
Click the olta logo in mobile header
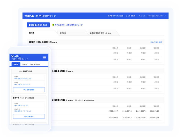point(16,56)
